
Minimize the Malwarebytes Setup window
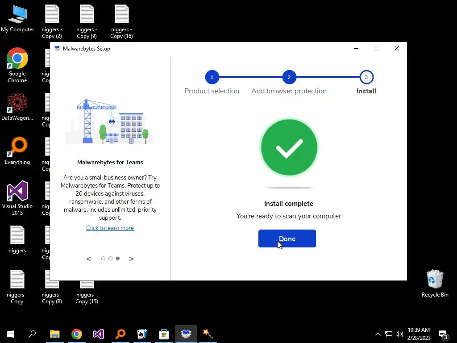[x=356, y=48]
